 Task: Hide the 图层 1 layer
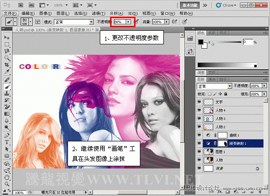199,152
